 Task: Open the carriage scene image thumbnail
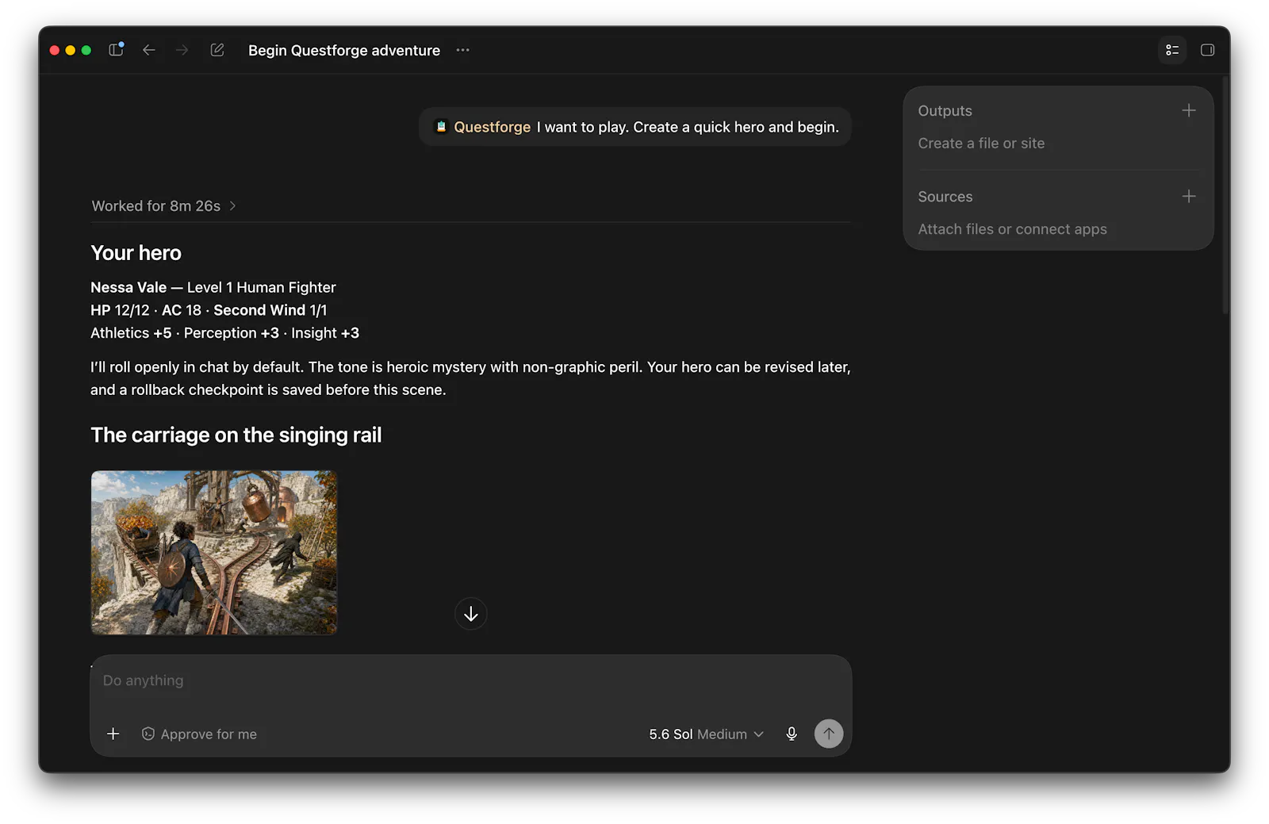pyautogui.click(x=214, y=553)
